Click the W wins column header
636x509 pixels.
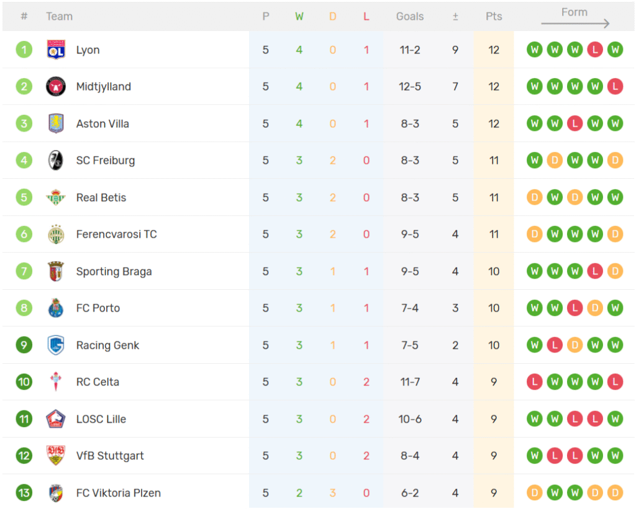299,17
